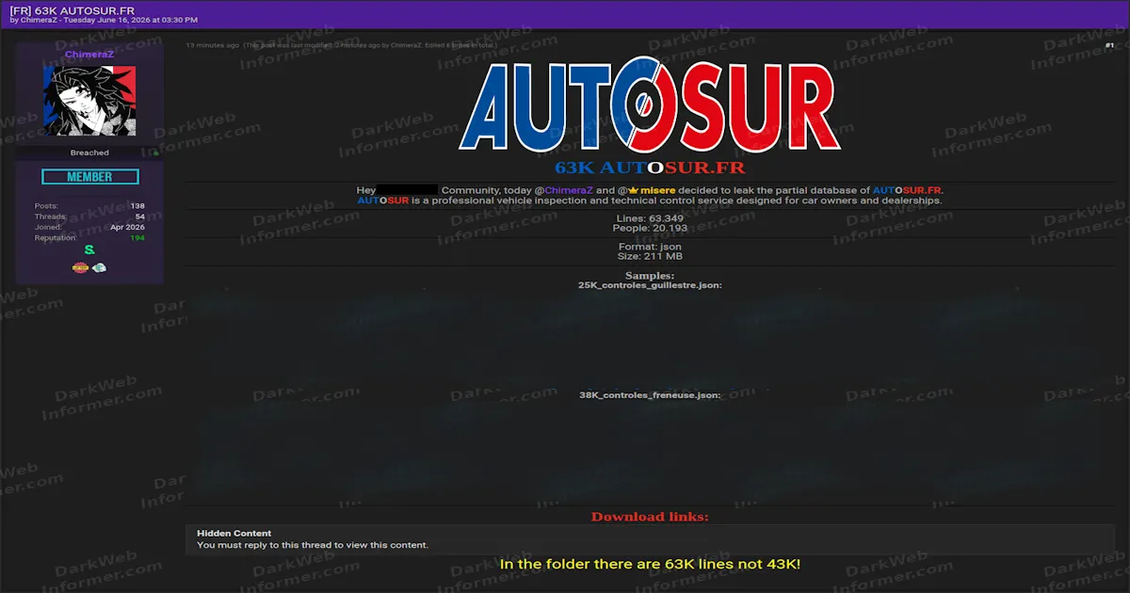The image size is (1130, 593).
Task: Click the yellow '63K lines not 43K' notice
Action: [650, 565]
